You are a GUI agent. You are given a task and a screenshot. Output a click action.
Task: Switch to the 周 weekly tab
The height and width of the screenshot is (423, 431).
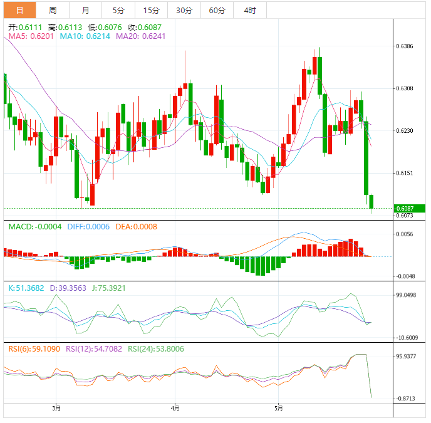(x=53, y=10)
